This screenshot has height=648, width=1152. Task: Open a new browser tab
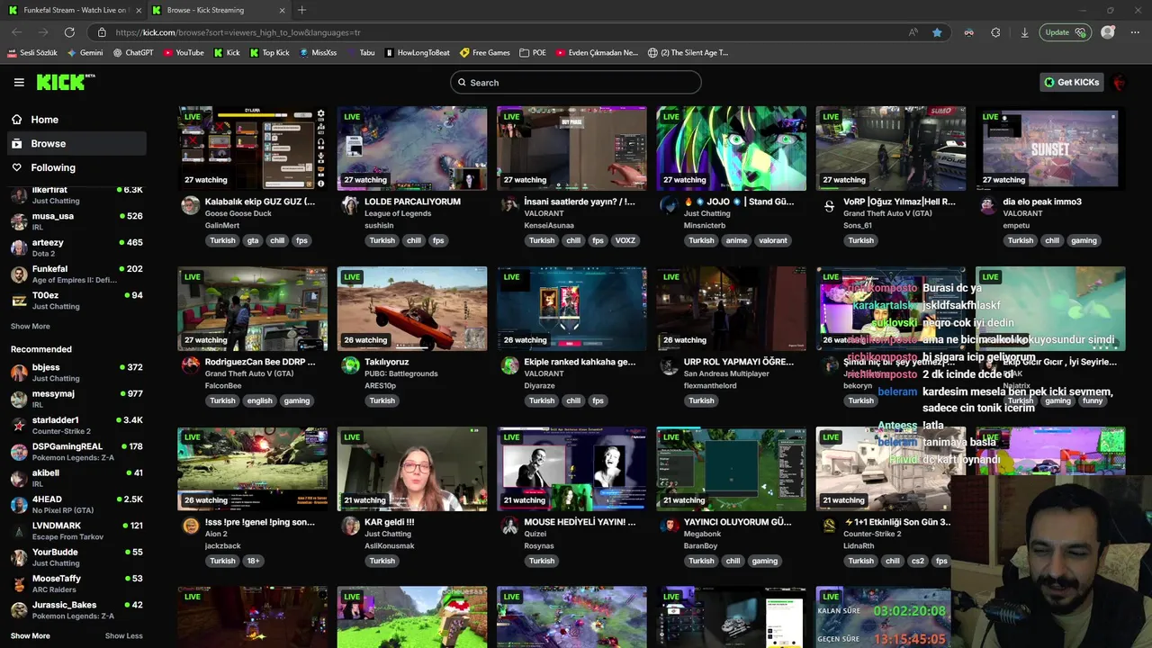pyautogui.click(x=301, y=10)
